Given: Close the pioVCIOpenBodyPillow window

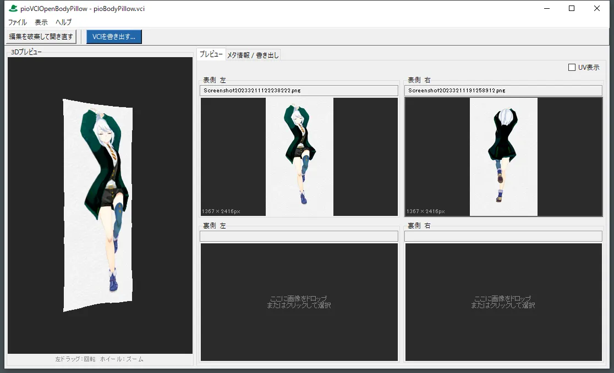Looking at the screenshot, I should click(597, 8).
